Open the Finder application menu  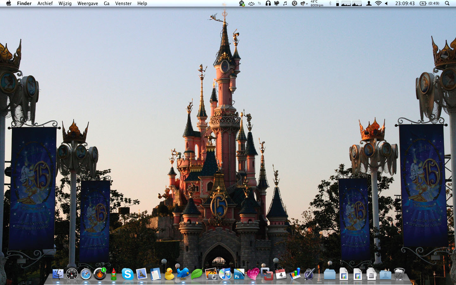24,3
